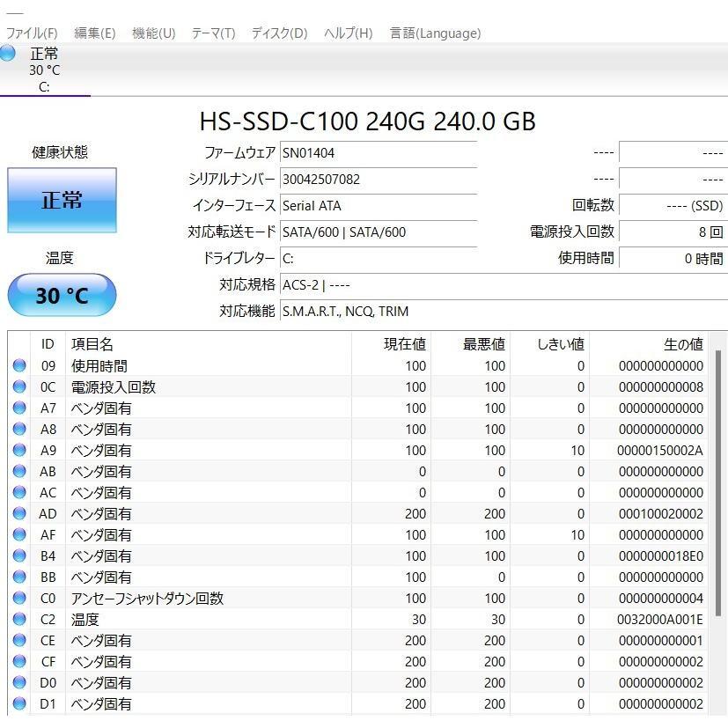The height and width of the screenshot is (728, 728).
Task: Open the 機能(U) menu
Action: (x=153, y=33)
